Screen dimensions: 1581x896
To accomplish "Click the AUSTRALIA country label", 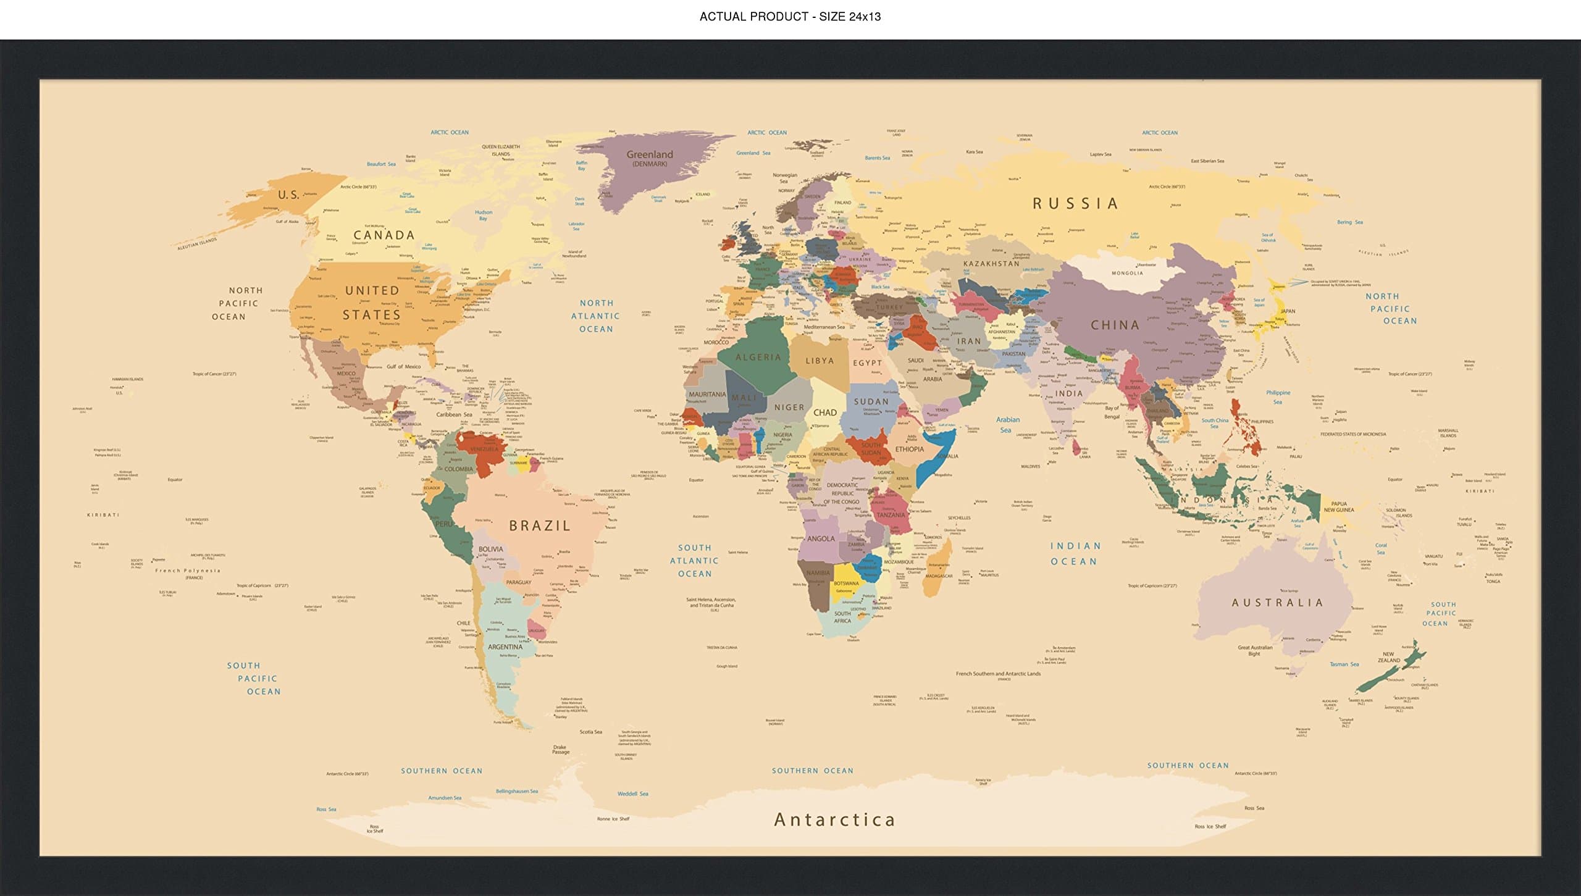I will [x=1277, y=603].
